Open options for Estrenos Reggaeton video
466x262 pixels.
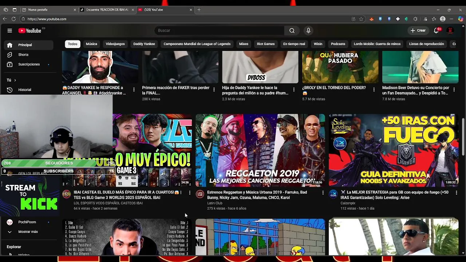323,192
